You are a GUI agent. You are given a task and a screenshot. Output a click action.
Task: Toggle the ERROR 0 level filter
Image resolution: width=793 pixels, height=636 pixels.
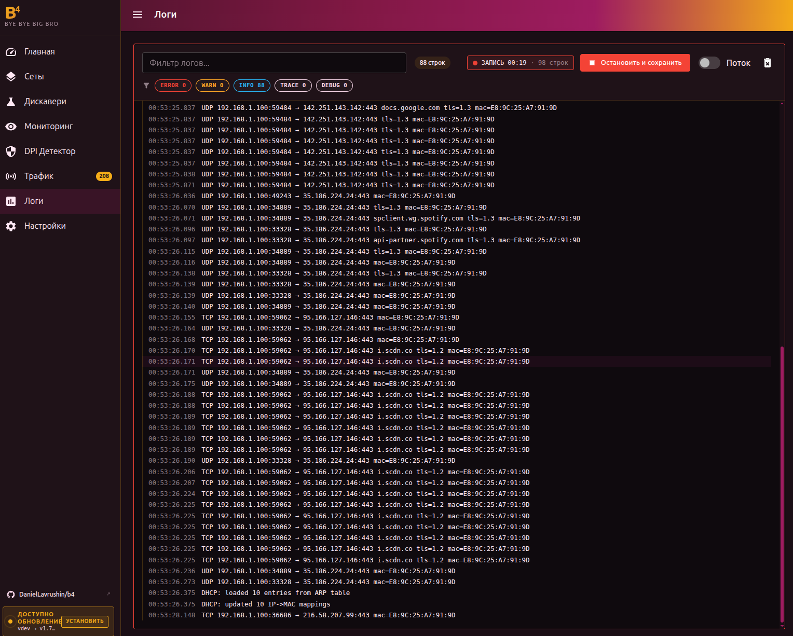173,86
